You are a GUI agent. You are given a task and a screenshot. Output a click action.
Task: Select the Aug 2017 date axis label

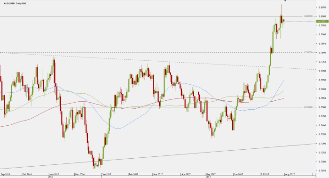pyautogui.click(x=290, y=174)
